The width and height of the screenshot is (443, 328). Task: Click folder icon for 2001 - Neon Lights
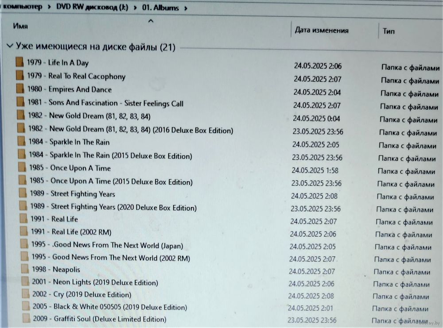25,281
